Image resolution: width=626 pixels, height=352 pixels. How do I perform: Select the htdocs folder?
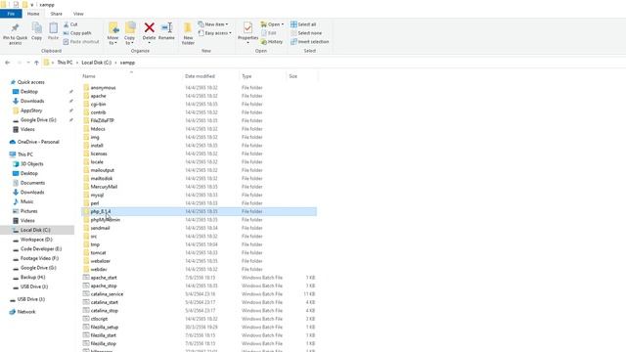(98, 129)
